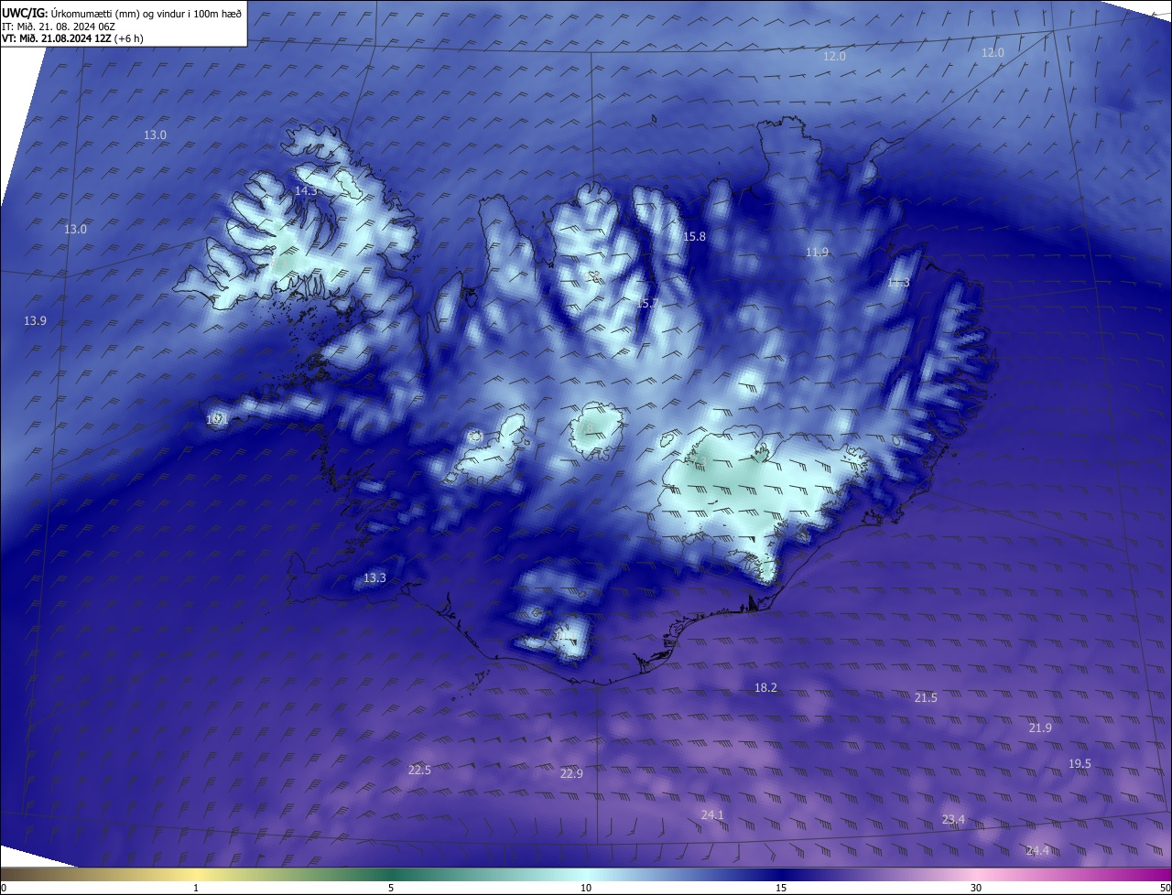Viewport: 1172px width, 895px height.
Task: Click the 15.7 value label
Action: pos(647,303)
